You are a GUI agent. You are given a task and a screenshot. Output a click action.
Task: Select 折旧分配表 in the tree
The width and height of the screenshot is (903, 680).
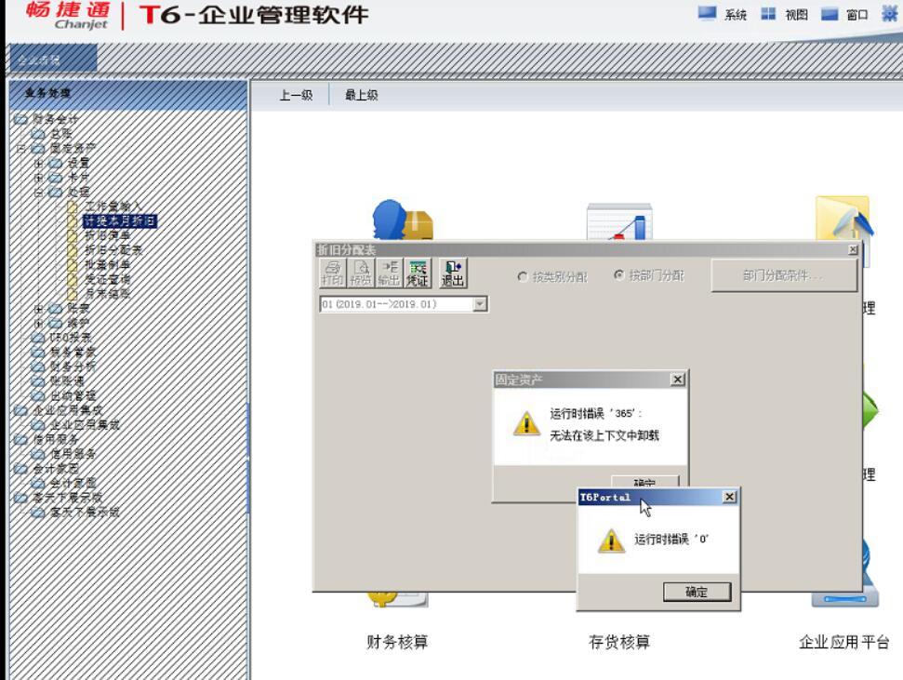[113, 249]
